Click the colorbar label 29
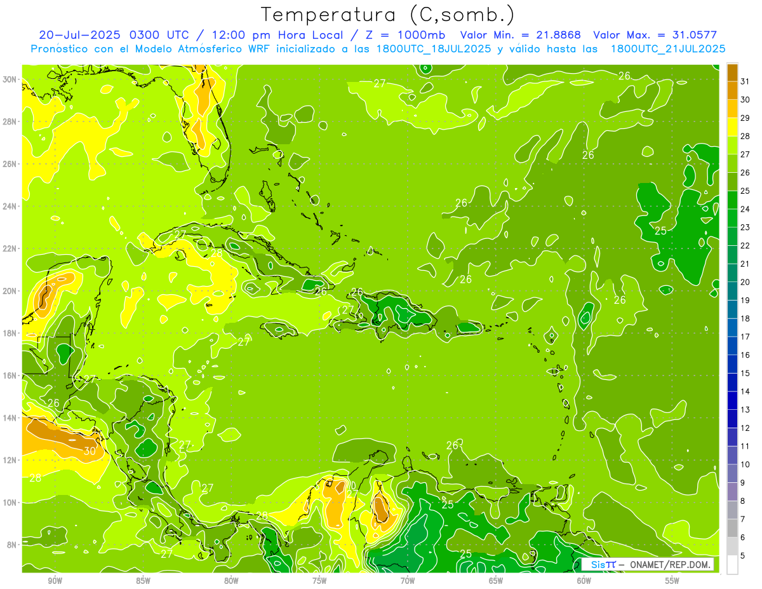Viewport: 762px width, 589px height. [745, 118]
